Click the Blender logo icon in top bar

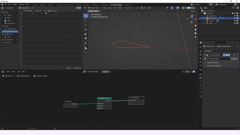(2, 4)
